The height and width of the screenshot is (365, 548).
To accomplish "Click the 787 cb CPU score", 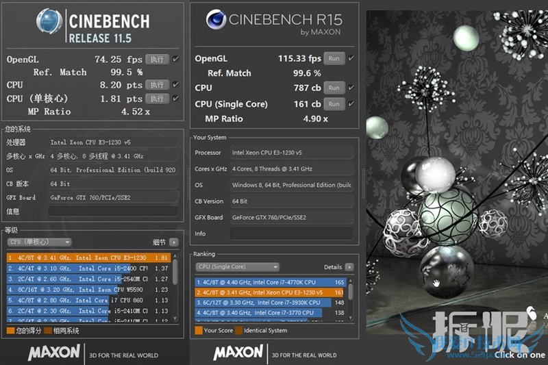I will (307, 88).
